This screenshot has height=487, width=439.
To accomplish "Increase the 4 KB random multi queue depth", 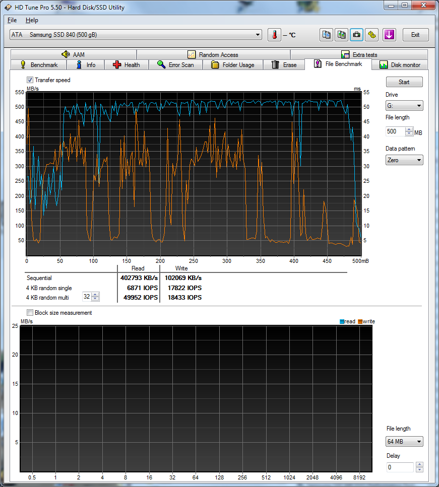I will tap(95, 294).
